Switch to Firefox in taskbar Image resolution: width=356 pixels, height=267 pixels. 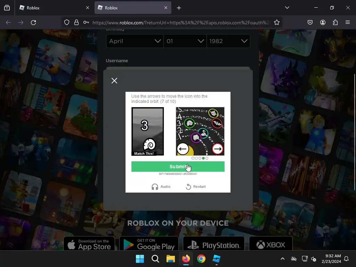(186, 259)
